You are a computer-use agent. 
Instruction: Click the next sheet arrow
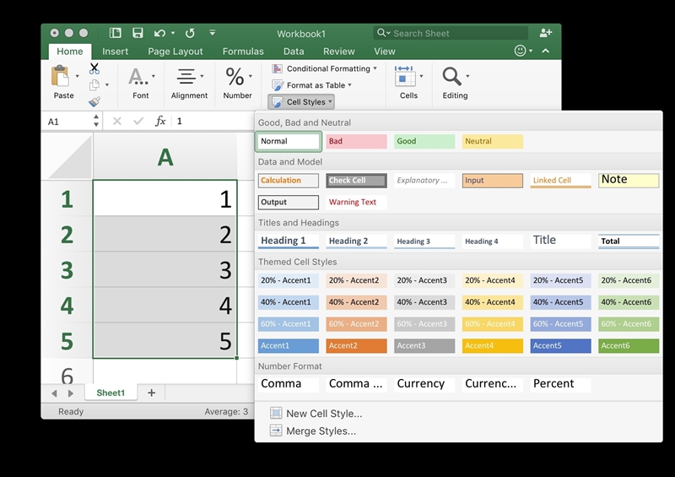click(x=71, y=393)
